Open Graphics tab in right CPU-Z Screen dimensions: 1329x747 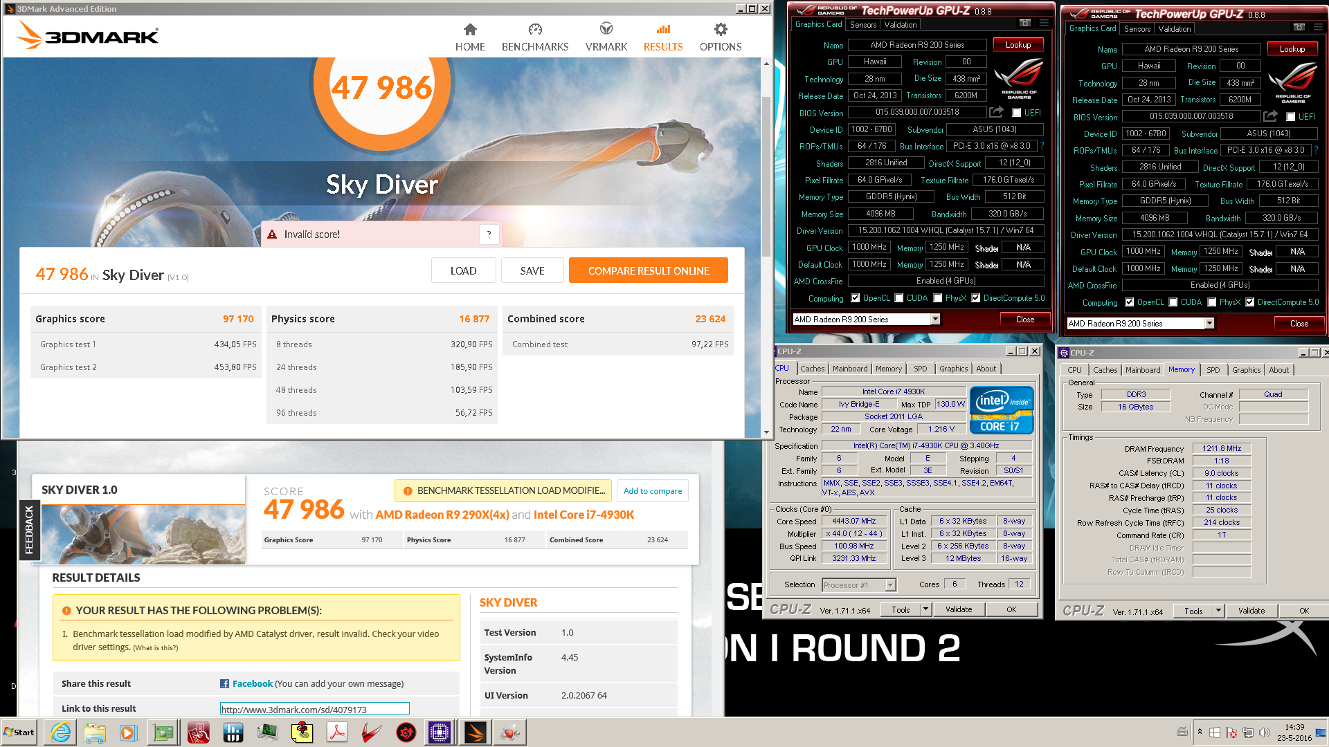pos(1246,370)
